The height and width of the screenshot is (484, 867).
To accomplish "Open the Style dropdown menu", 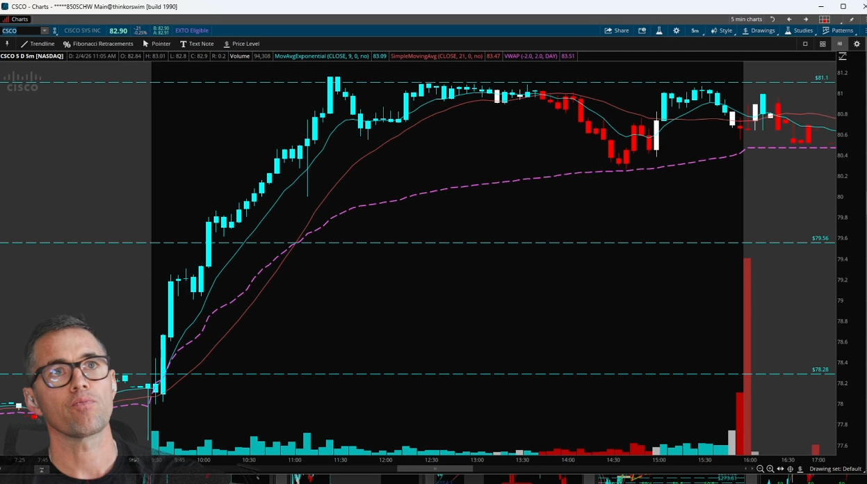I will (x=722, y=31).
